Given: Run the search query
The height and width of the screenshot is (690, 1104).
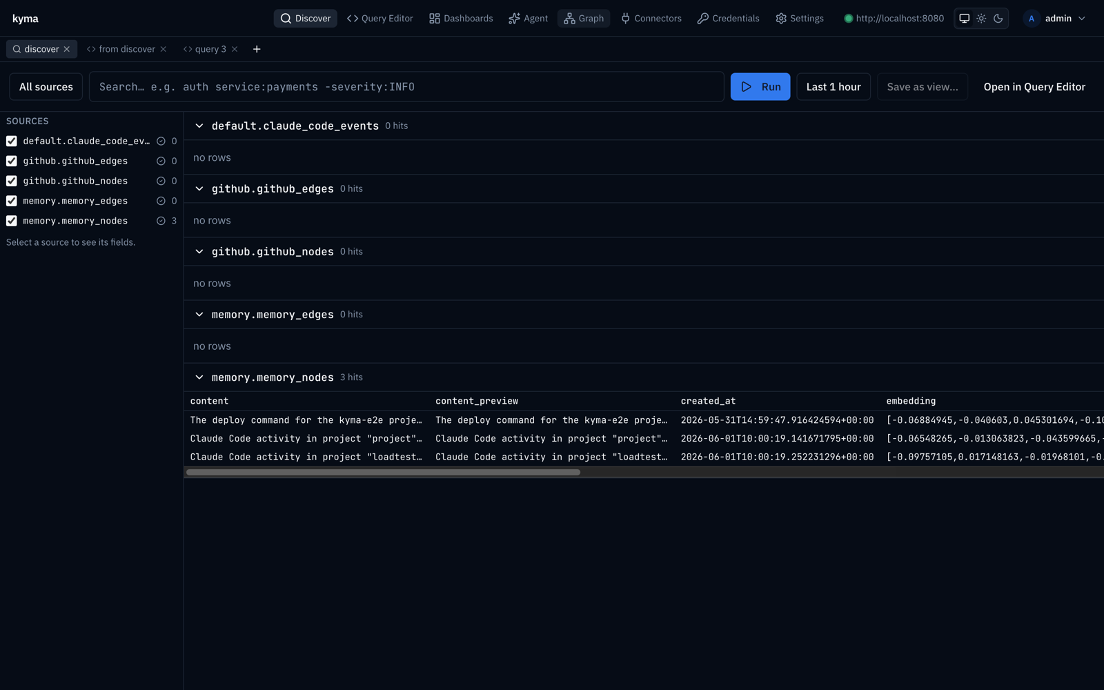Looking at the screenshot, I should tap(760, 87).
